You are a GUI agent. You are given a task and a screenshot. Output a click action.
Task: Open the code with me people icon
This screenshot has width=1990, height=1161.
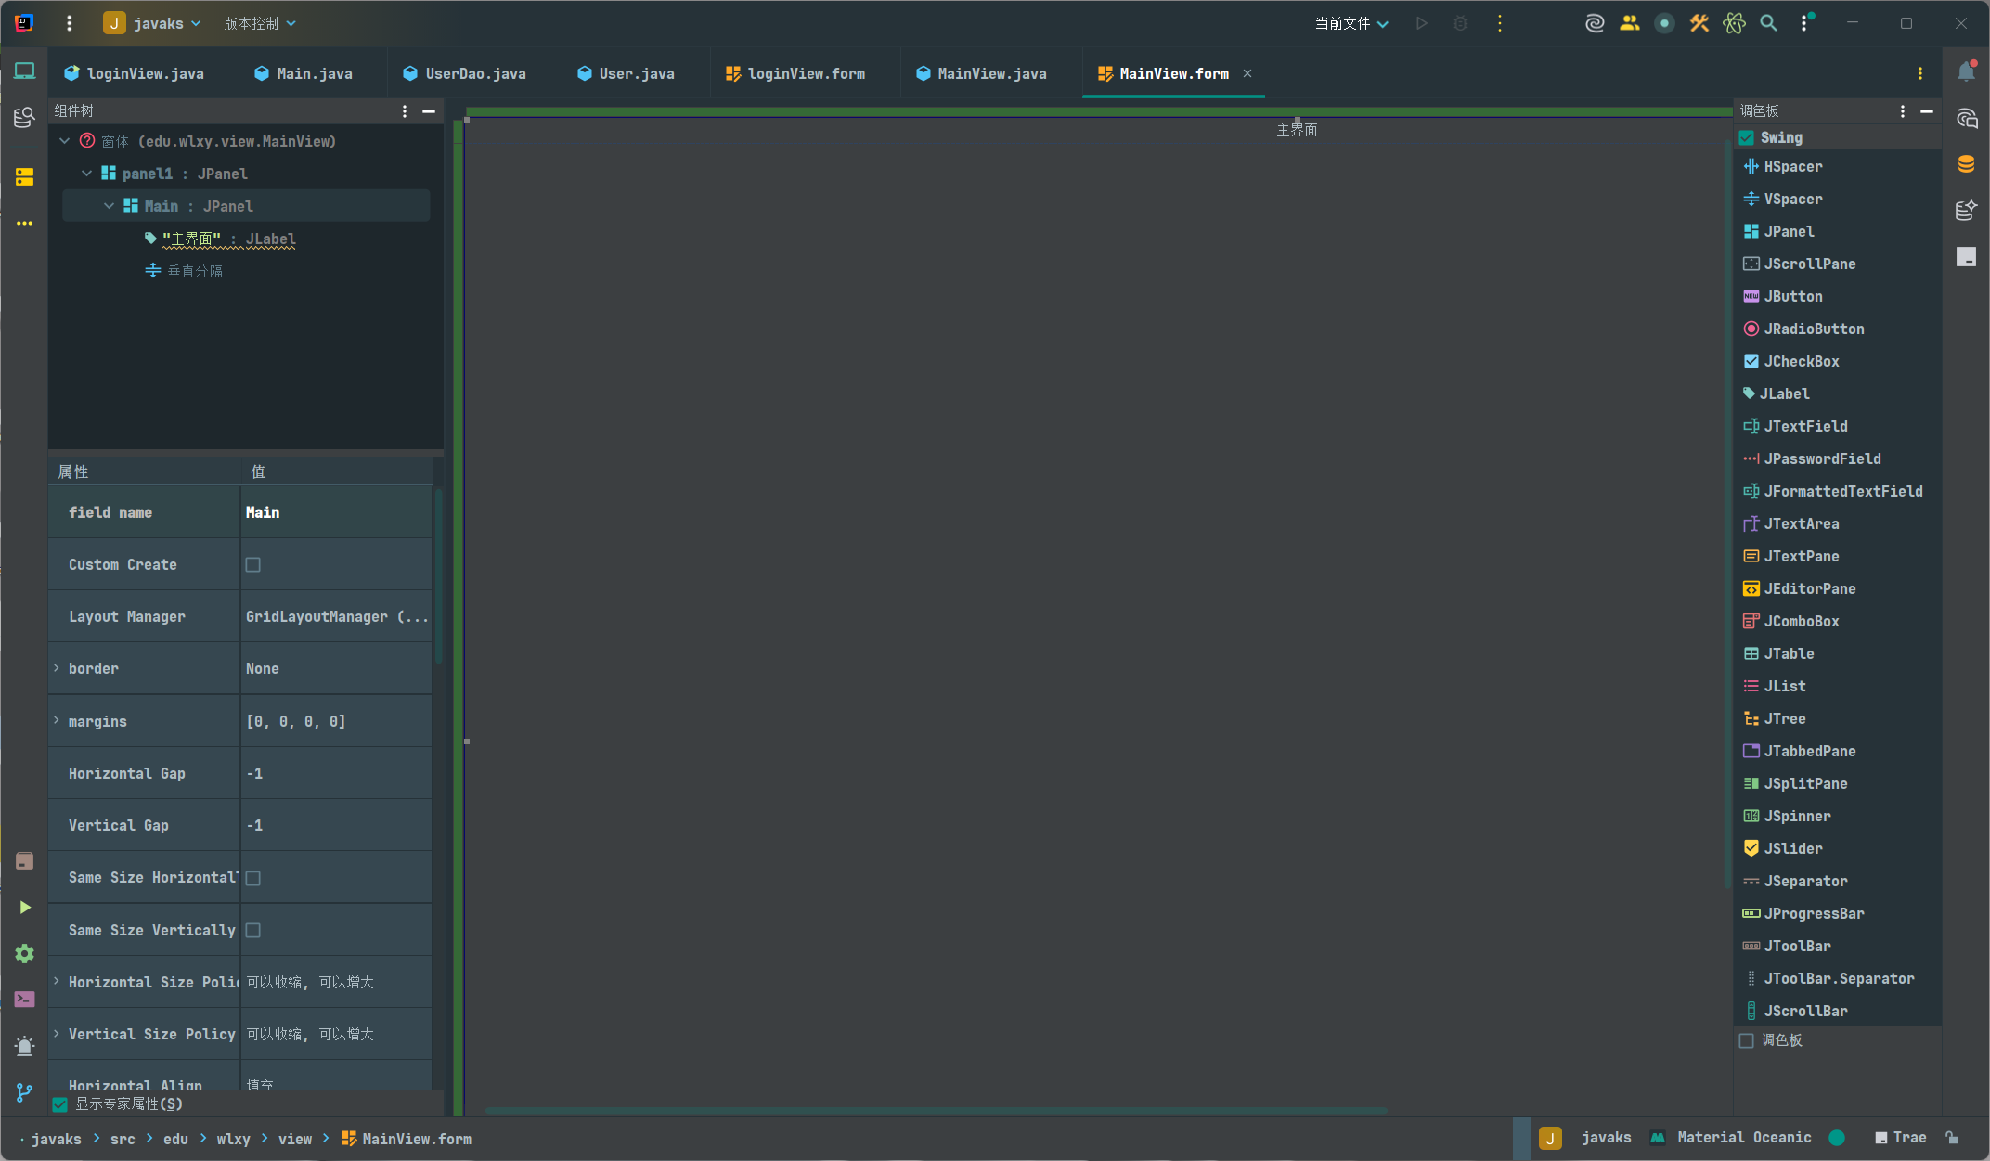coord(1629,23)
